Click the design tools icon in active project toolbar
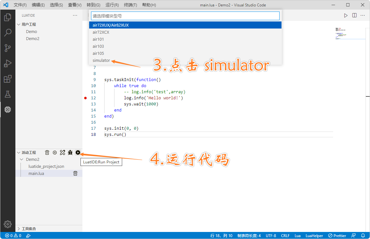The width and height of the screenshot is (370, 239). [x=63, y=152]
